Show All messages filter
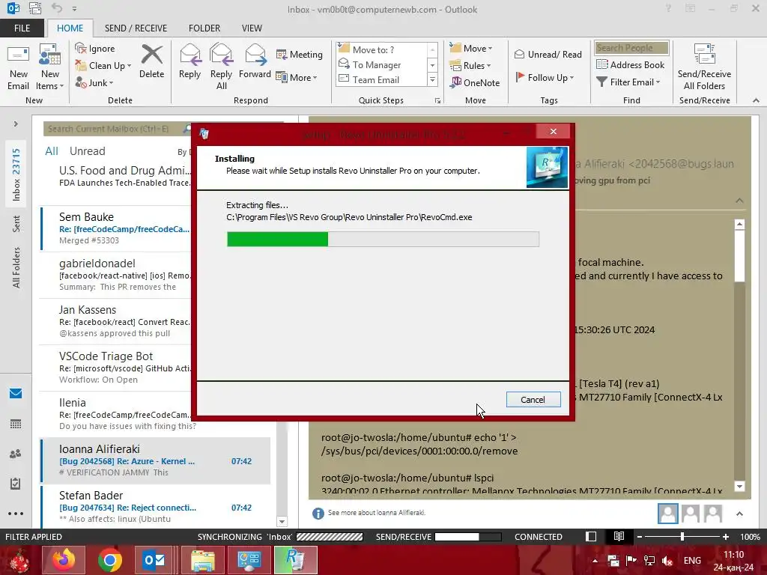 [52, 151]
